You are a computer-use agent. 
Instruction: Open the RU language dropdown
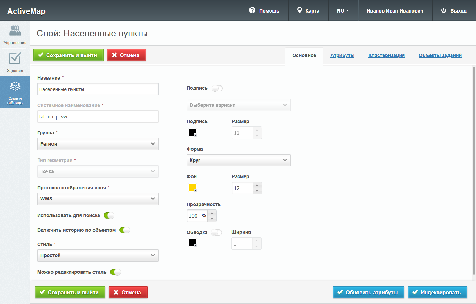point(343,11)
